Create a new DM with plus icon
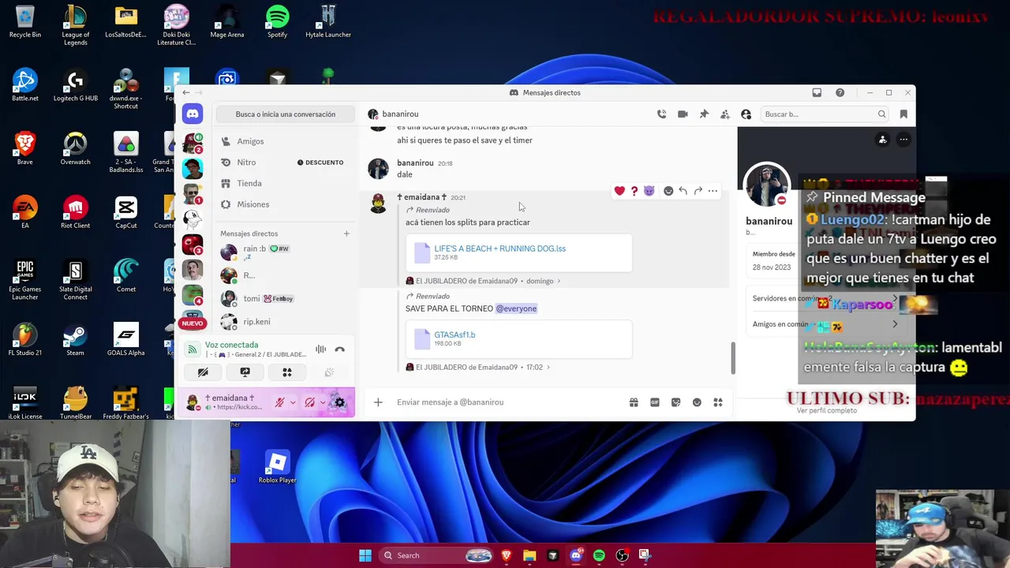Image resolution: width=1010 pixels, height=568 pixels. [x=346, y=234]
